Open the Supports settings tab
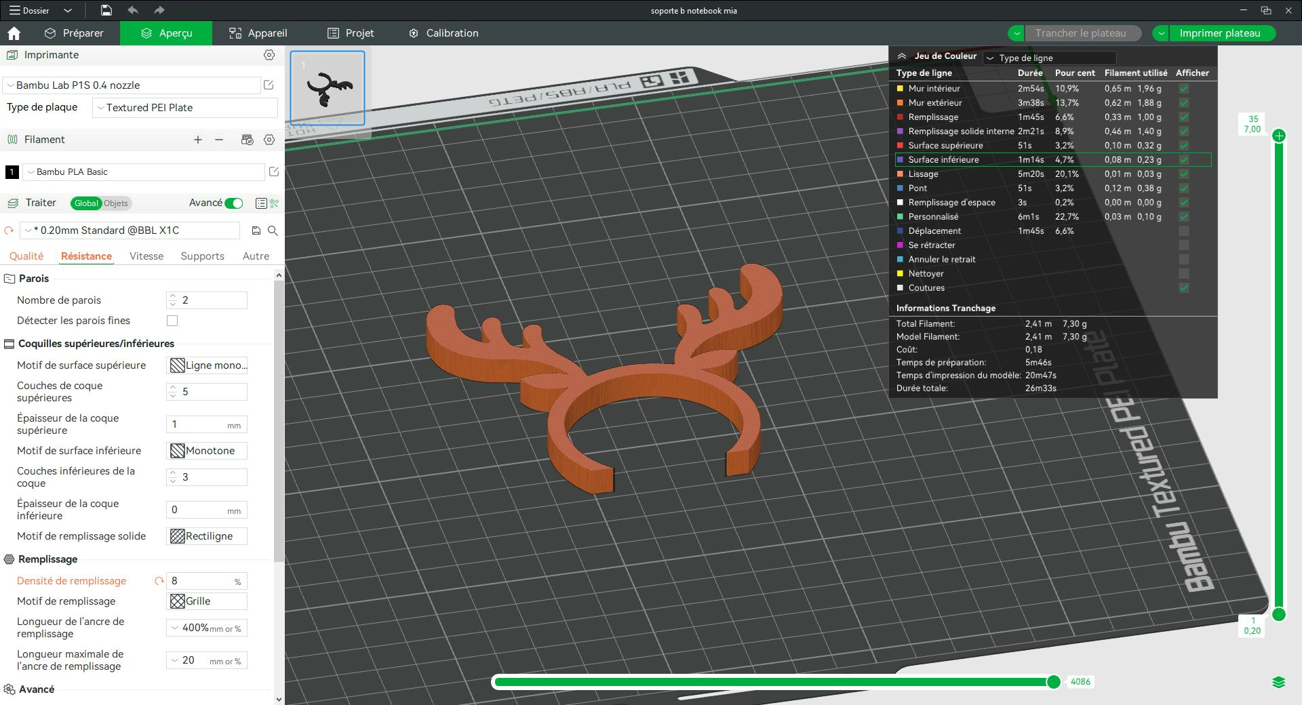The height and width of the screenshot is (705, 1302). pos(202,256)
